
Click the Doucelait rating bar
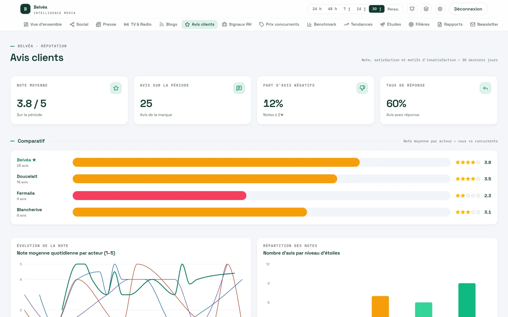coord(205,179)
